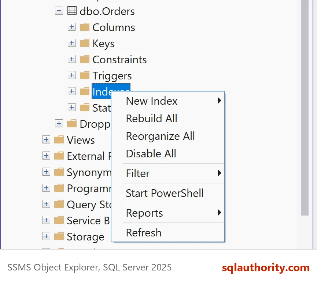
Task: Expand the Service Broker folder
Action: pyautogui.click(x=46, y=220)
